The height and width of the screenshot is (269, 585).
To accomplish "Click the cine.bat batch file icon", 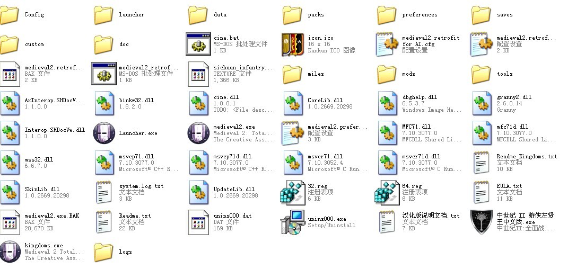I will point(198,44).
